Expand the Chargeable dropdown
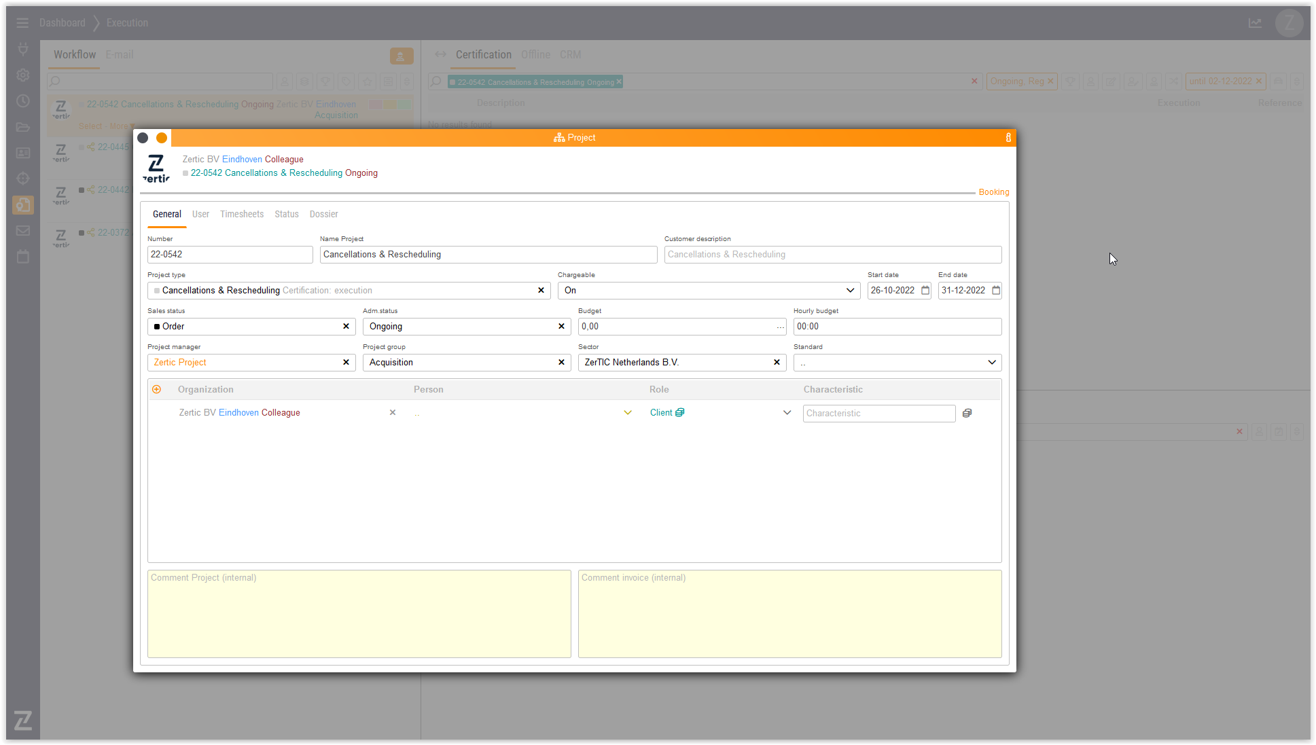Viewport: 1316px width, 745px height. coord(850,291)
